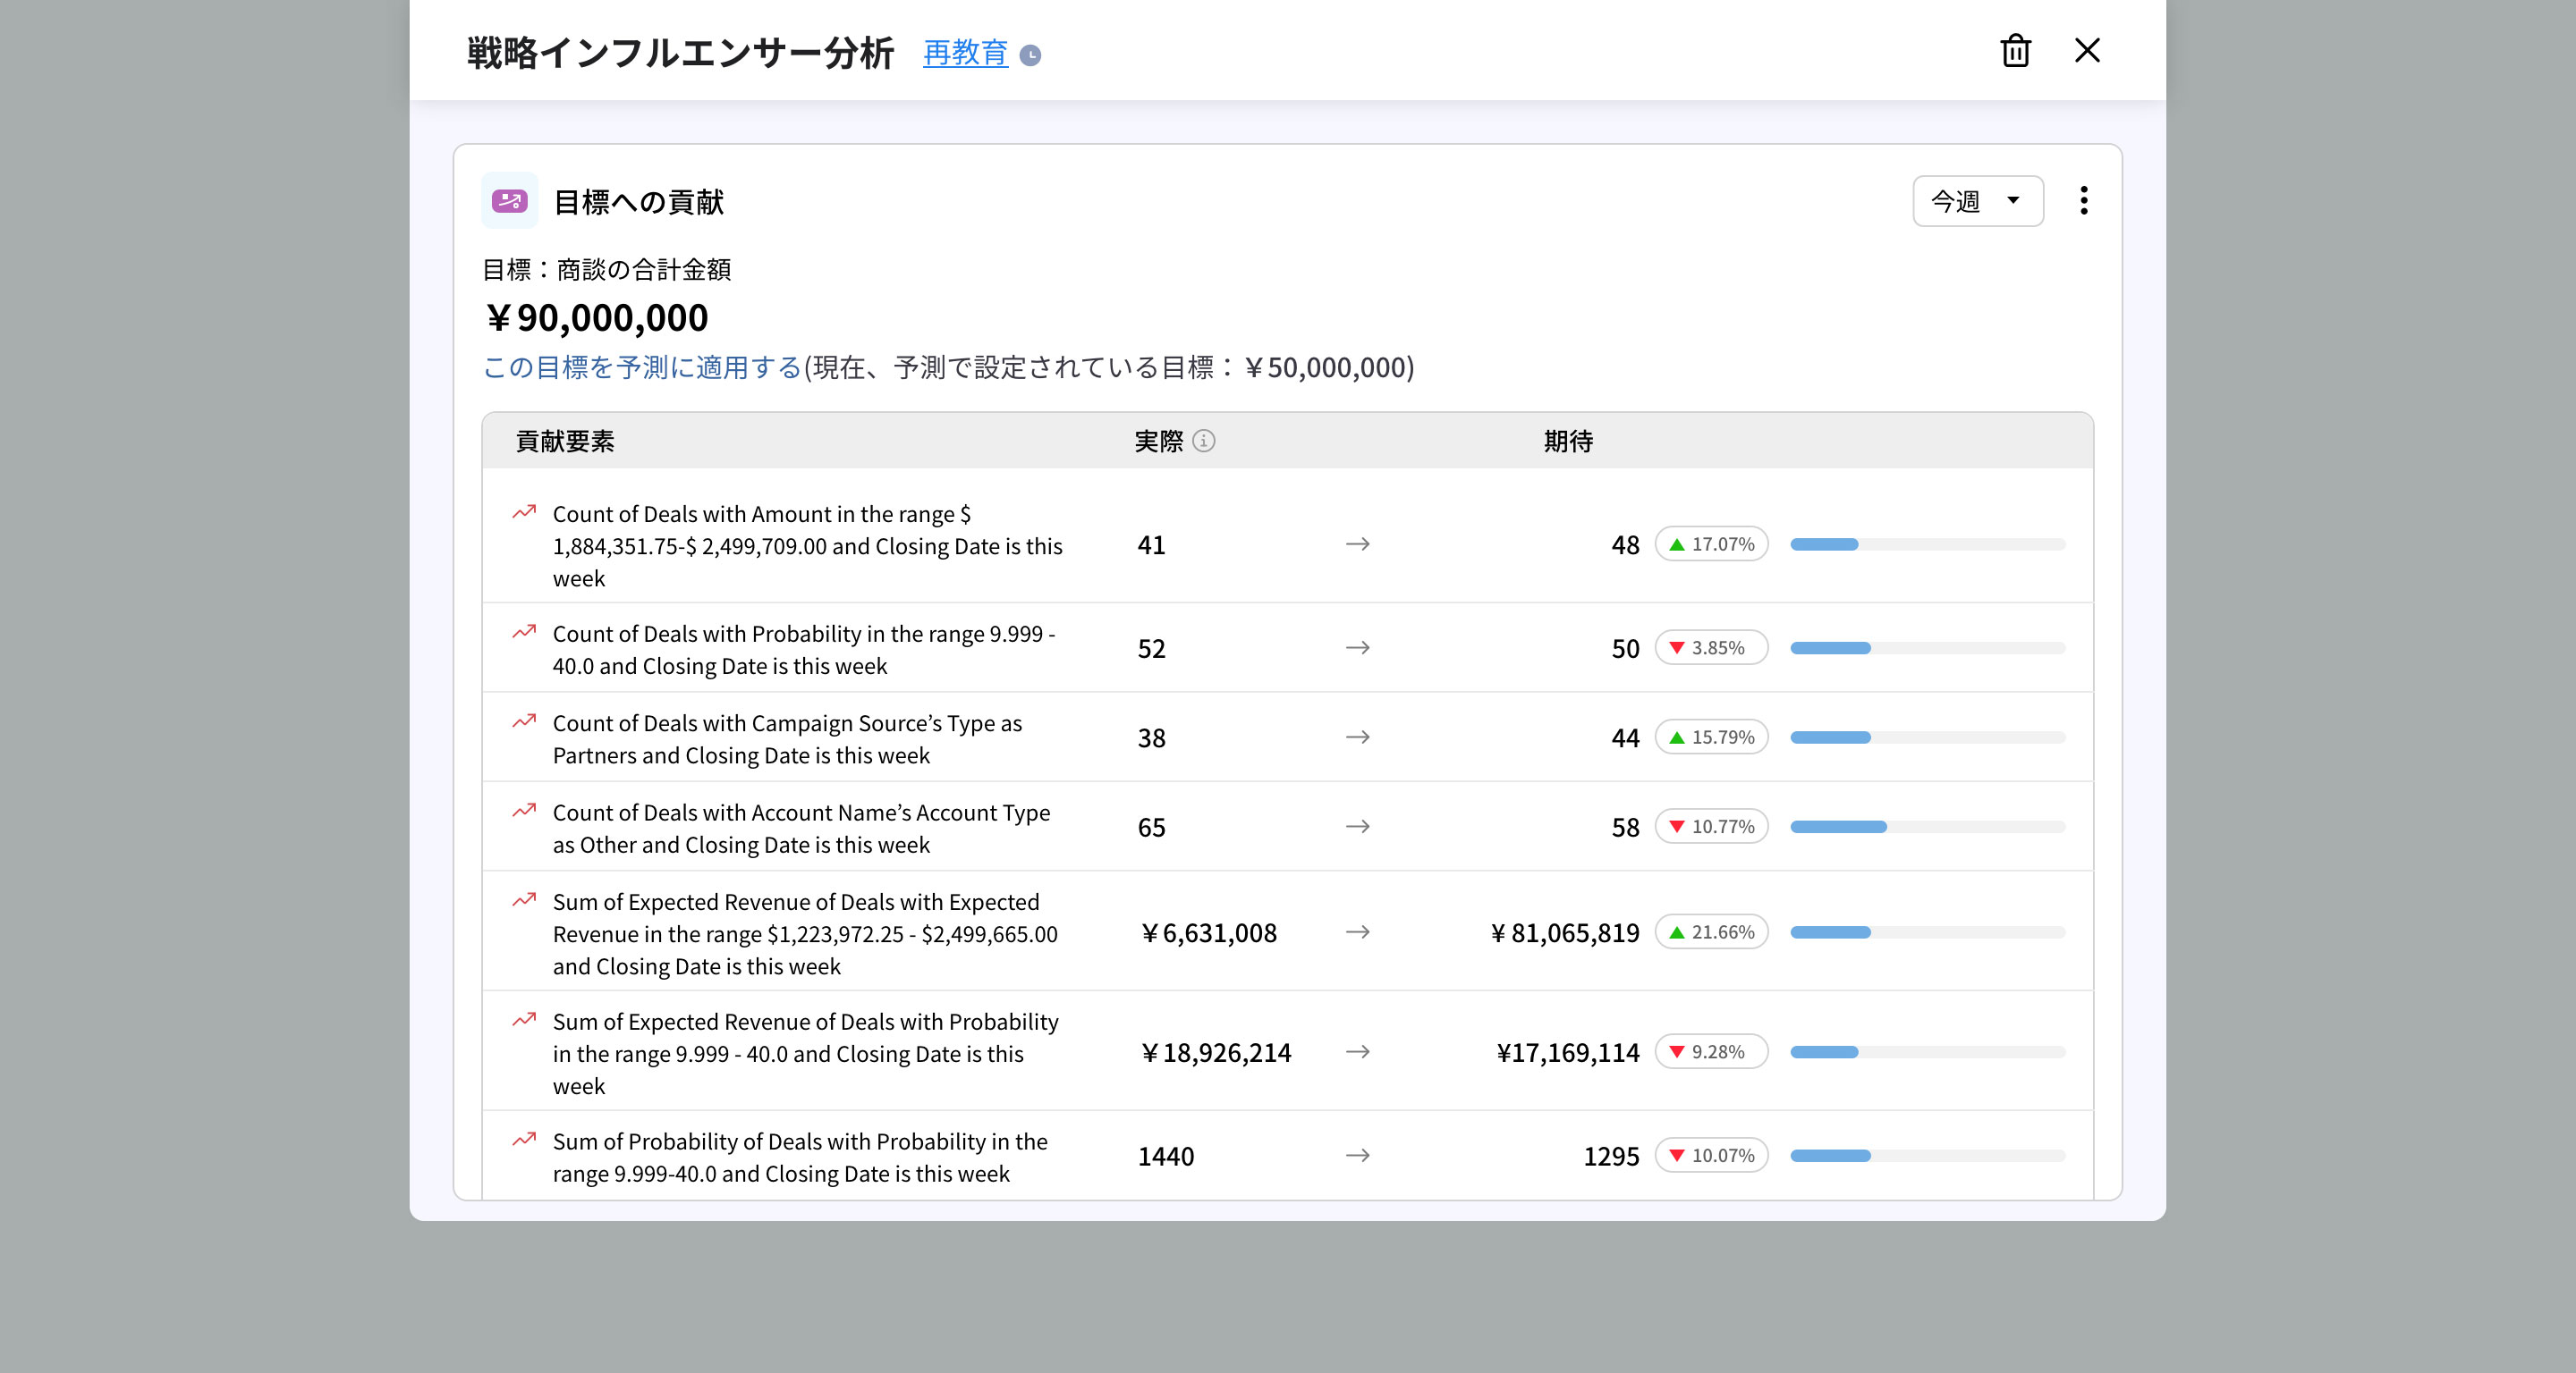Screen dimensions: 2576x1373
Task: Click trend icon for Amount range deals row
Action: (524, 512)
